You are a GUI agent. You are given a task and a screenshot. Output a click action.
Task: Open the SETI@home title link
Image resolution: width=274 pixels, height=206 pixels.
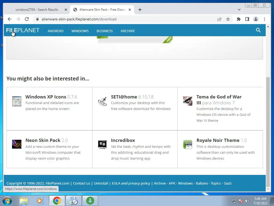coord(124,97)
